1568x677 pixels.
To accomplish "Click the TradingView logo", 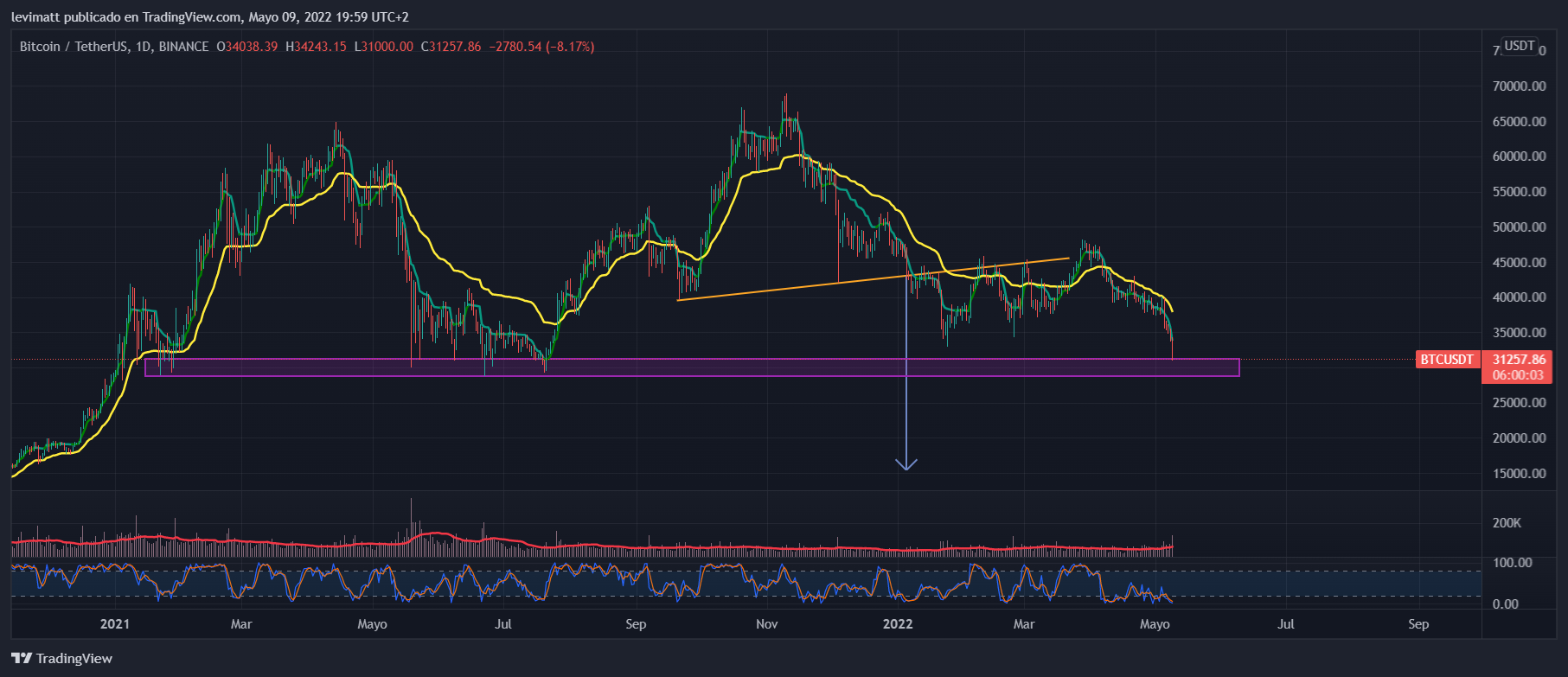I will click(x=61, y=659).
